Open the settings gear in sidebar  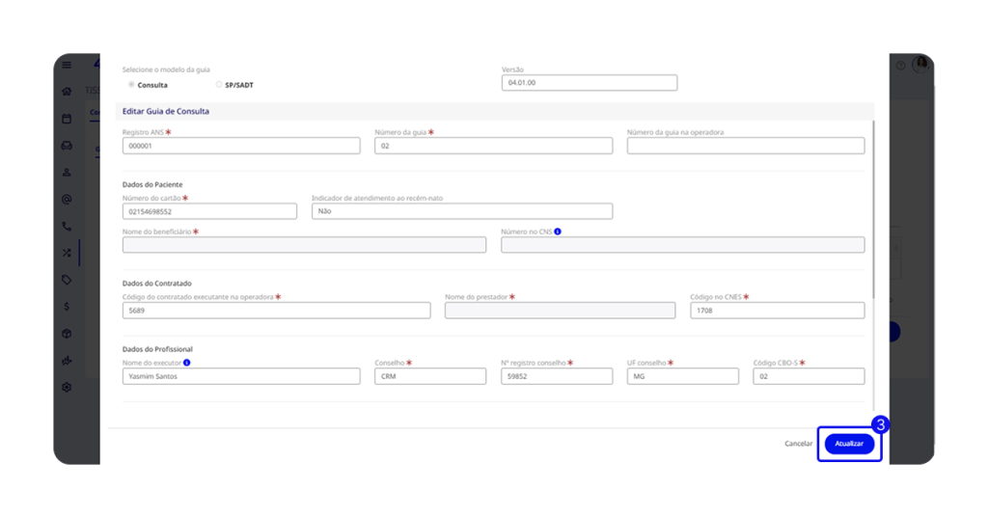(x=67, y=387)
